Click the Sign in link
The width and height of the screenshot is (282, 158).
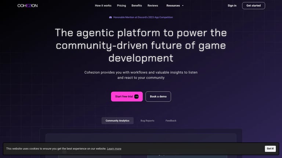tap(232, 5)
